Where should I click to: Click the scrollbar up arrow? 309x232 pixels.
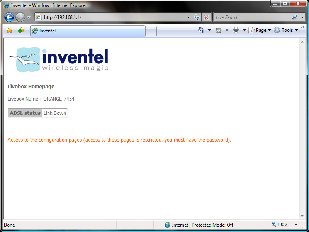tap(302, 42)
